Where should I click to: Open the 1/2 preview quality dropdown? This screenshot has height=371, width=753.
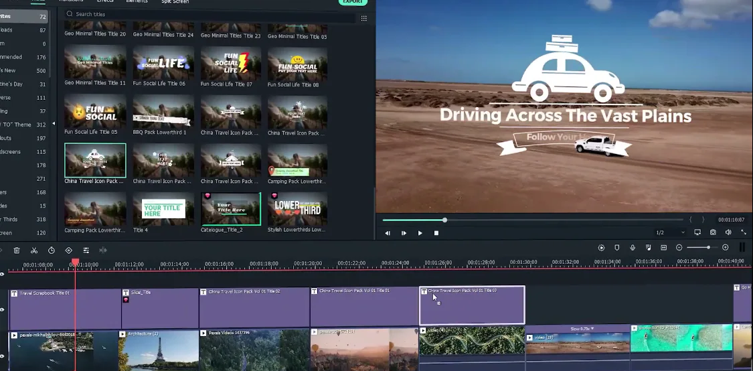(671, 232)
